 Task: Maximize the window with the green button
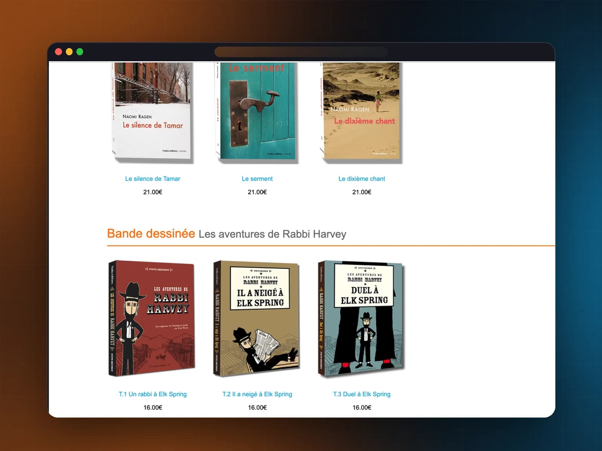point(80,52)
